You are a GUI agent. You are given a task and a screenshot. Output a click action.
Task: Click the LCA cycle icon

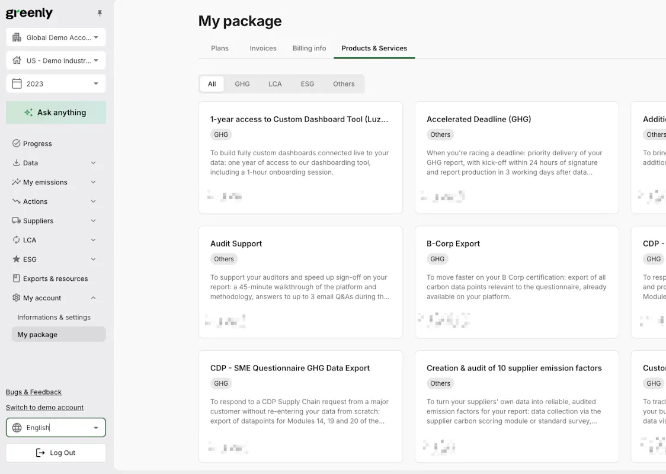[16, 240]
